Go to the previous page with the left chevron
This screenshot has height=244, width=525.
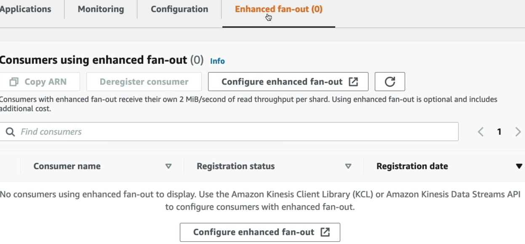click(x=481, y=132)
